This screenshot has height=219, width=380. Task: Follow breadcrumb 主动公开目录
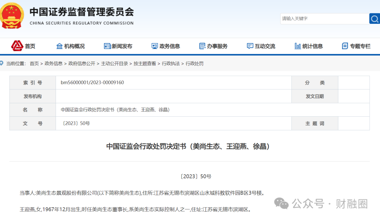coord(114,63)
